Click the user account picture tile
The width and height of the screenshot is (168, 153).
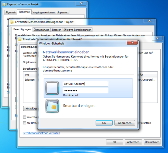52,88
